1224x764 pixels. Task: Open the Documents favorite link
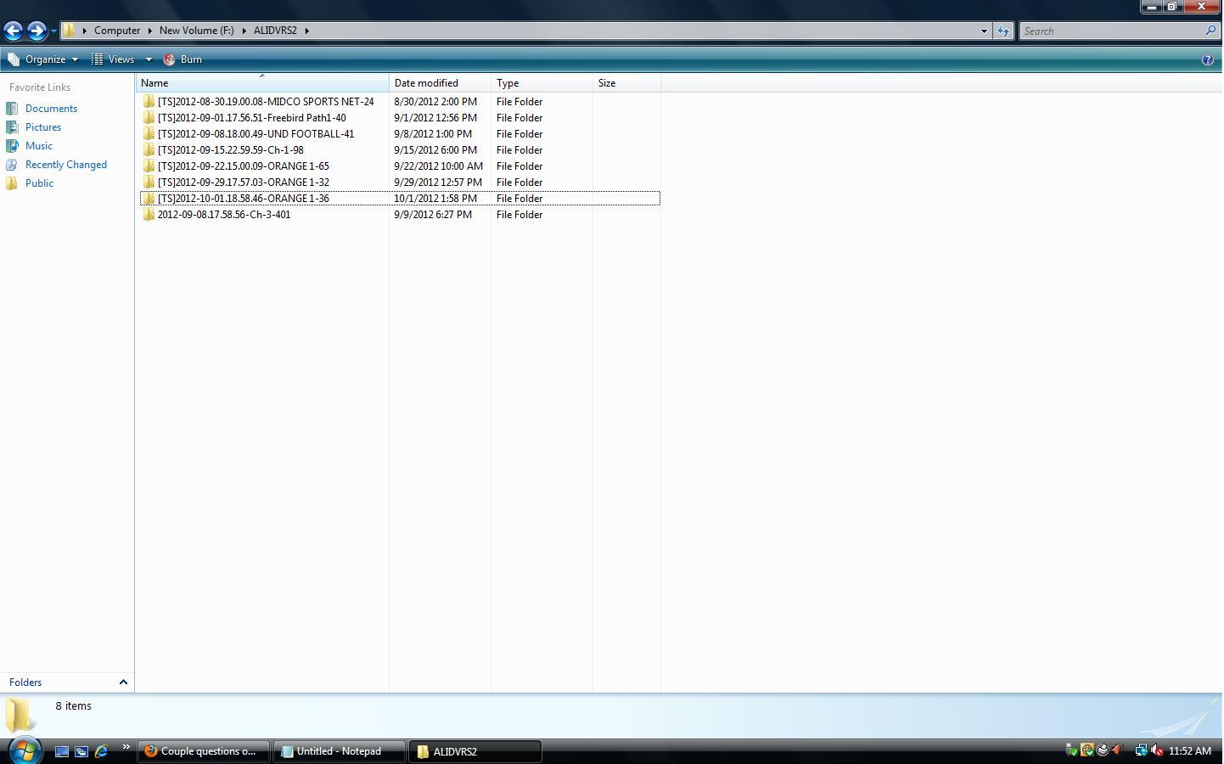click(51, 109)
